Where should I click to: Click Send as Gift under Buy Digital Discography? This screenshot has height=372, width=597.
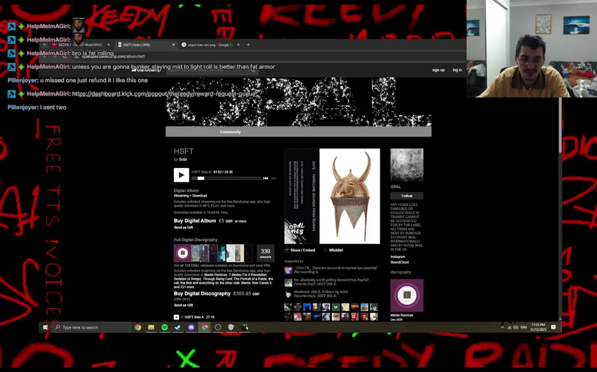[x=183, y=305]
